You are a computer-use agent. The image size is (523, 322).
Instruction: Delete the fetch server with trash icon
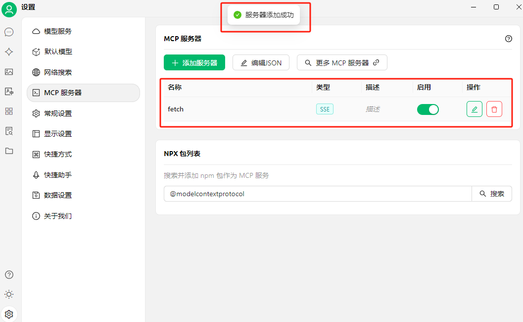coord(494,109)
